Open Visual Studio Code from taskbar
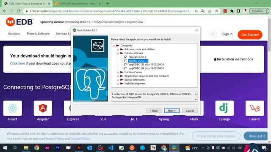This screenshot has height=152, width=271. pos(111,148)
